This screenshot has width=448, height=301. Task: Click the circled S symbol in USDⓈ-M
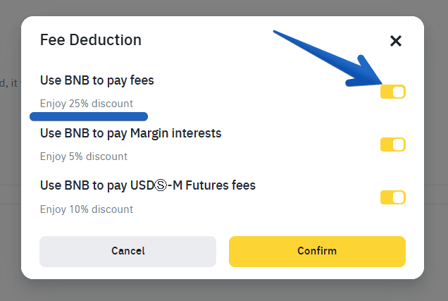coord(161,186)
